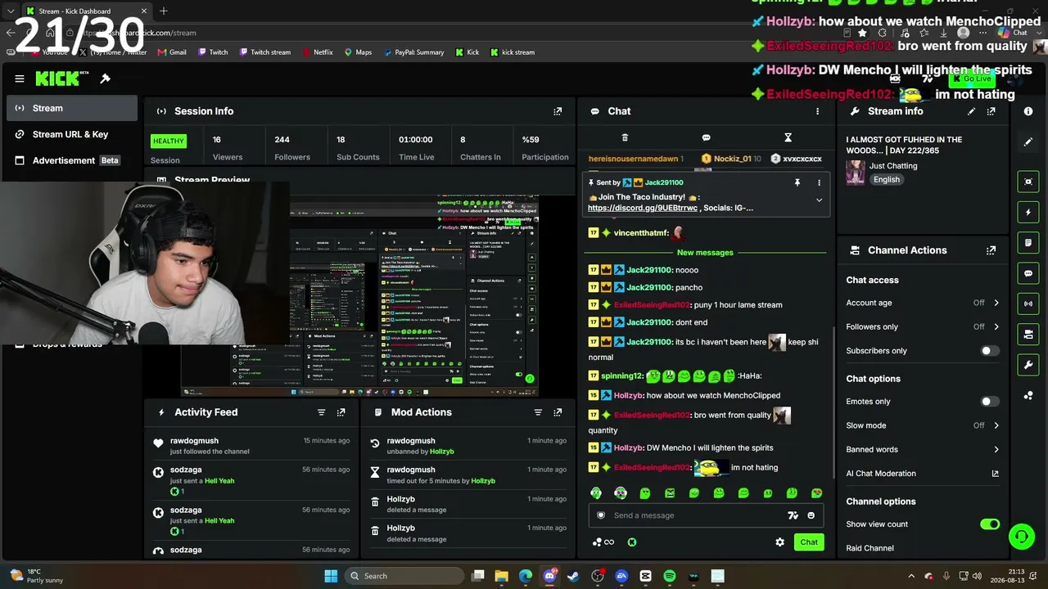Pop out the Stream info panel
The width and height of the screenshot is (1048, 589).
click(991, 111)
